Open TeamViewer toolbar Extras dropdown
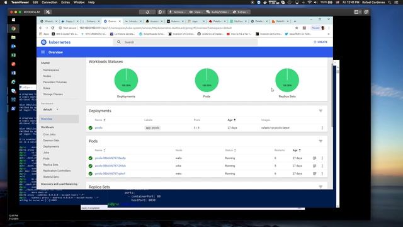Screen dimensions: 403x227 click(241, 12)
